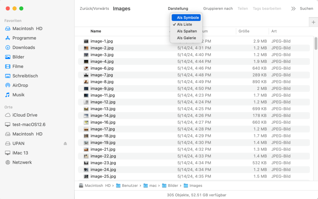Show more toolbar items via double chevron
The width and height of the screenshot is (318, 199).
coord(293,9)
